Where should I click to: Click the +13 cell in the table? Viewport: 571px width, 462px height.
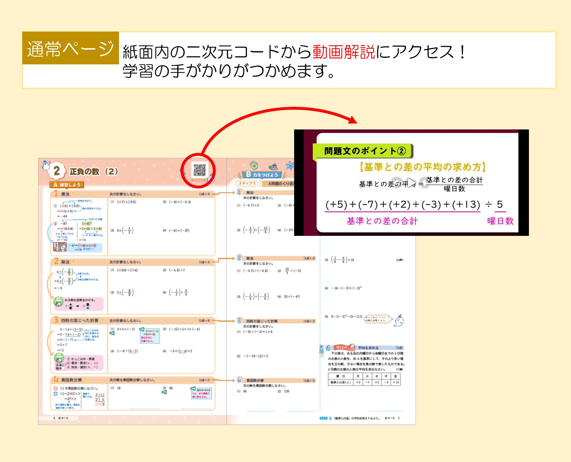point(396,382)
